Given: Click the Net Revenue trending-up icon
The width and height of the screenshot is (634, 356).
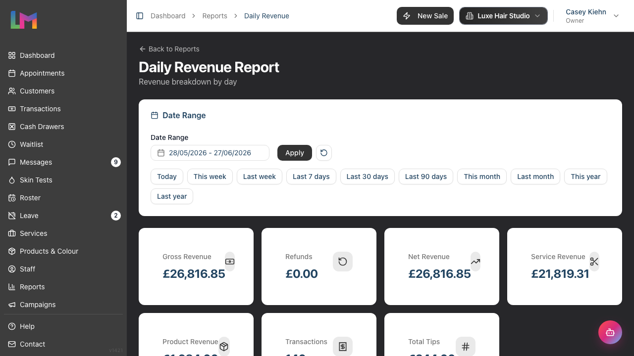Looking at the screenshot, I should click(475, 262).
